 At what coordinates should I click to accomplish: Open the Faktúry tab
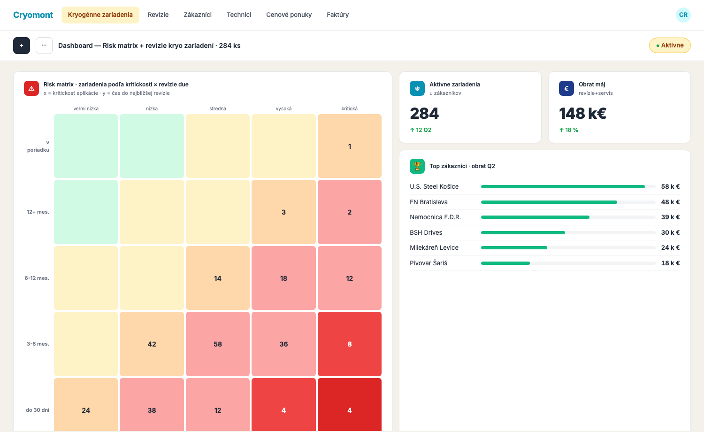coord(338,15)
